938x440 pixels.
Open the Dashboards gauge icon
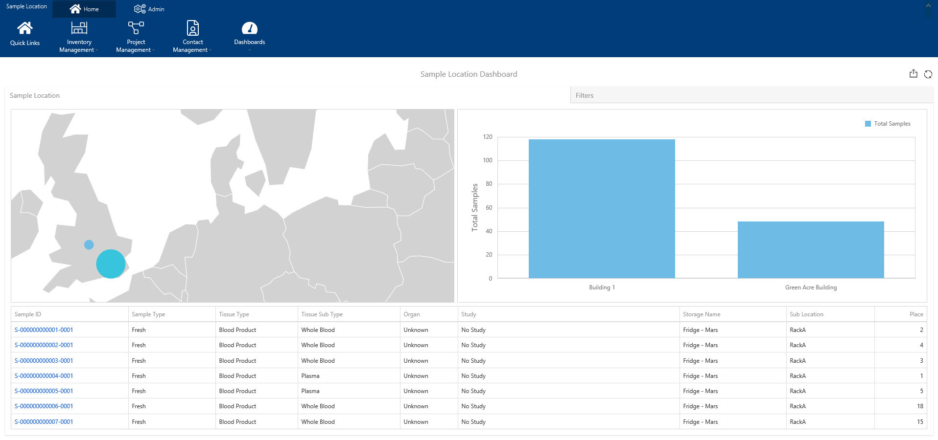pyautogui.click(x=249, y=28)
